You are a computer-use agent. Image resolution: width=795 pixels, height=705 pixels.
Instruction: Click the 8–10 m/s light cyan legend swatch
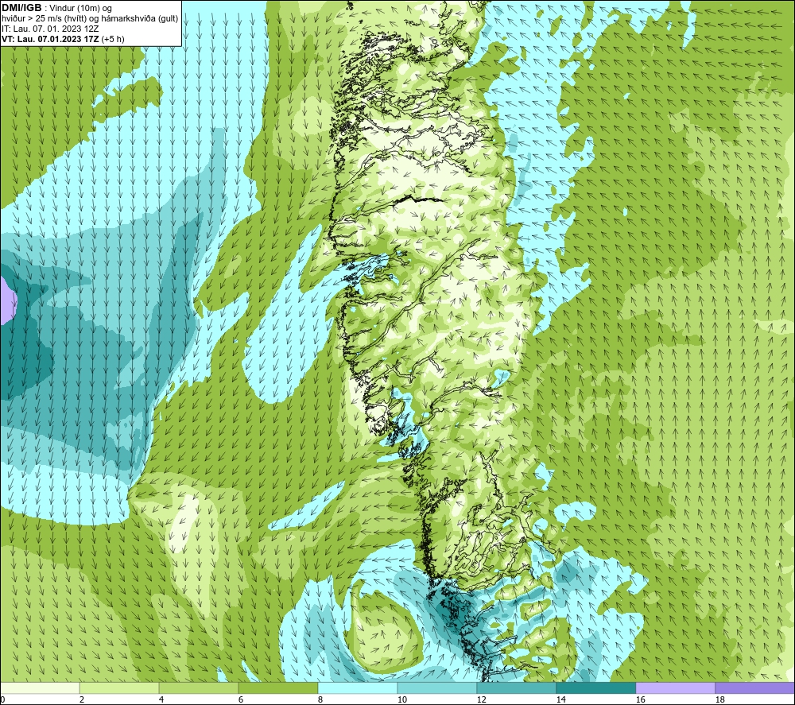click(358, 688)
